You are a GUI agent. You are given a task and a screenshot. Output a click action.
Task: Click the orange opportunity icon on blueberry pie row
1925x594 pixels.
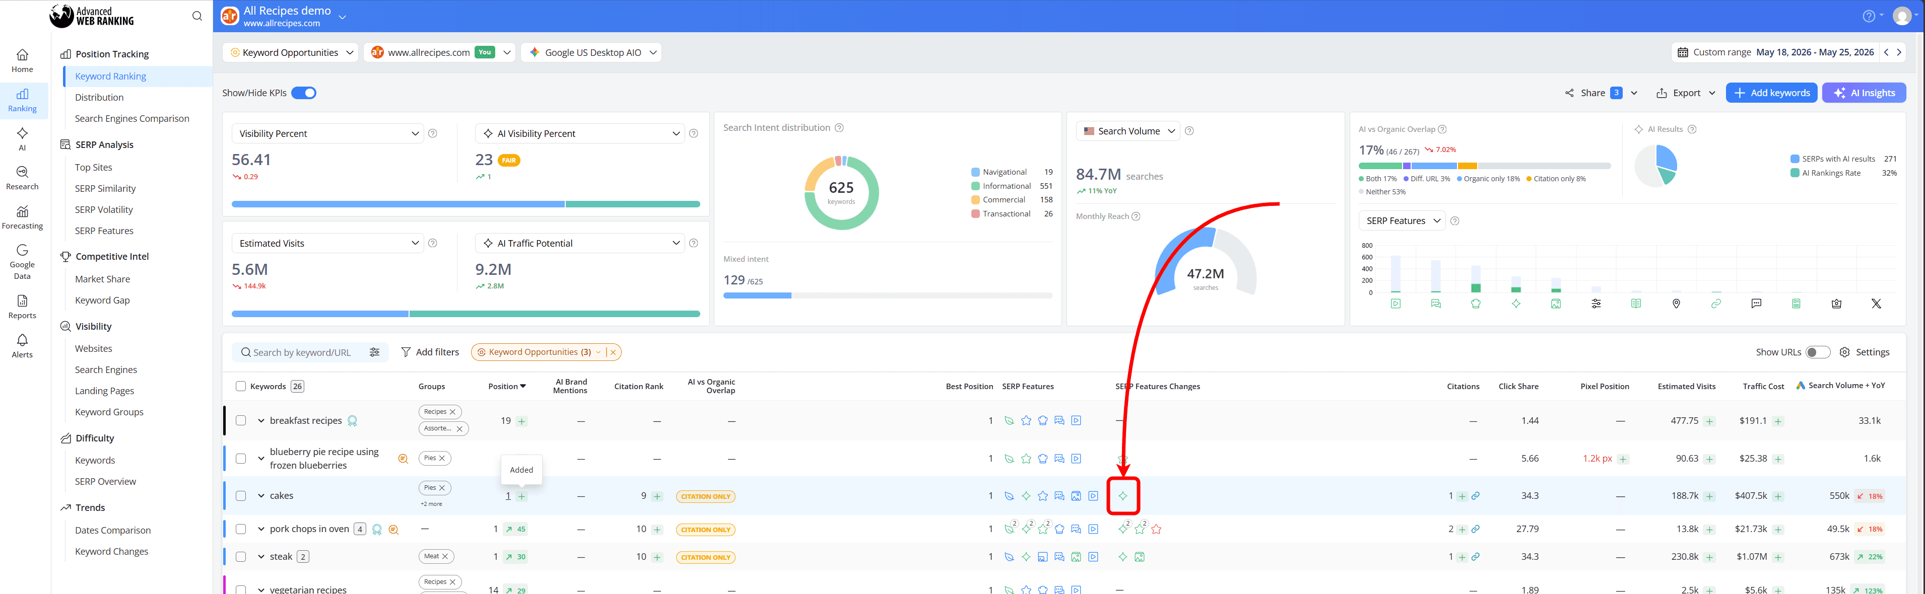tap(403, 459)
